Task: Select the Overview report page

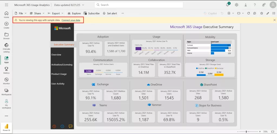Action: [x=56, y=55]
